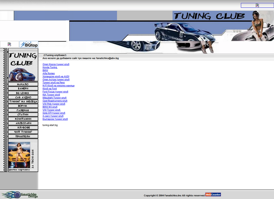Open Ford Focus тунинг клуб link

(55, 92)
